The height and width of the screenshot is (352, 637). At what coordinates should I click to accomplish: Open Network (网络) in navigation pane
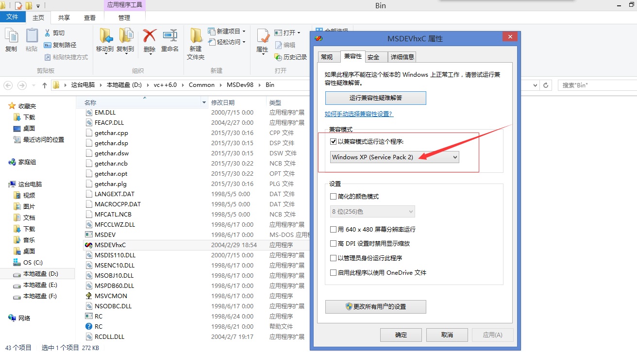click(x=24, y=318)
